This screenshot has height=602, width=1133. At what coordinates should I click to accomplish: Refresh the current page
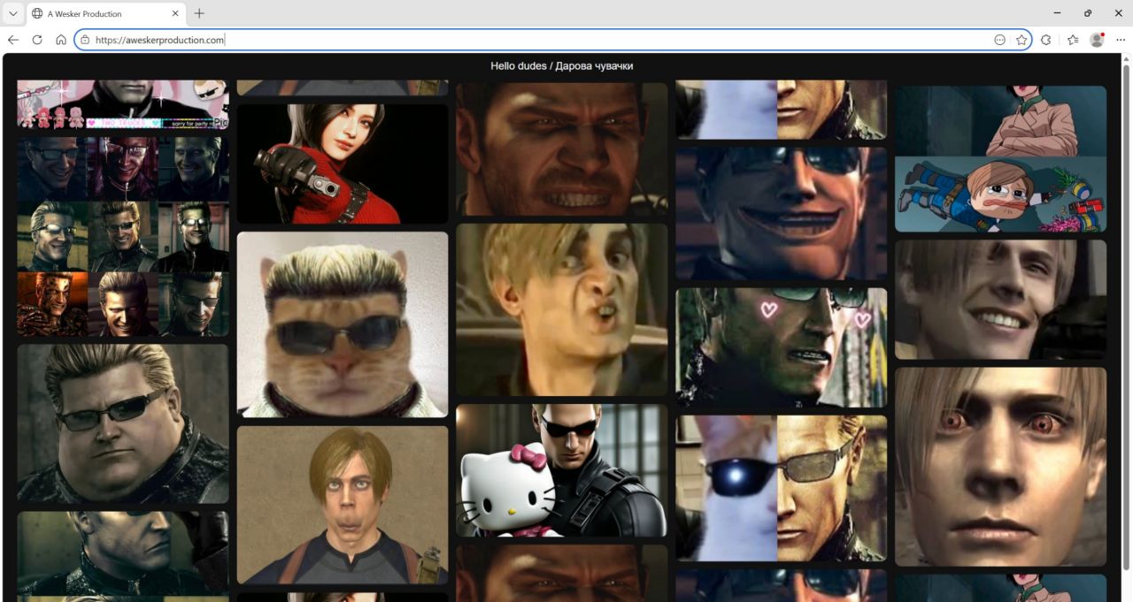37,40
